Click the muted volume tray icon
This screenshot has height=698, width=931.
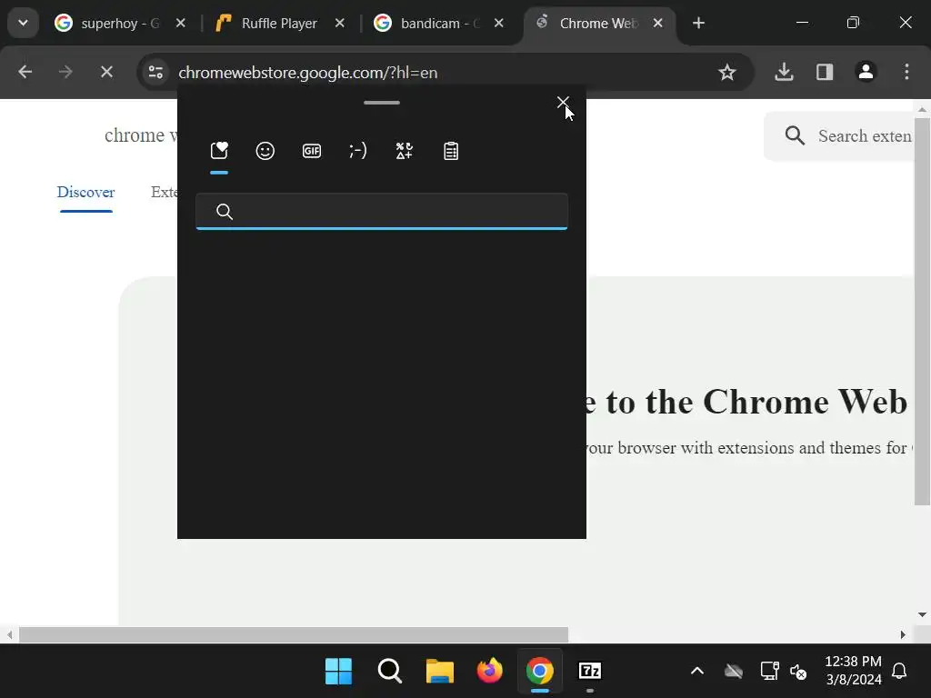pos(798,672)
